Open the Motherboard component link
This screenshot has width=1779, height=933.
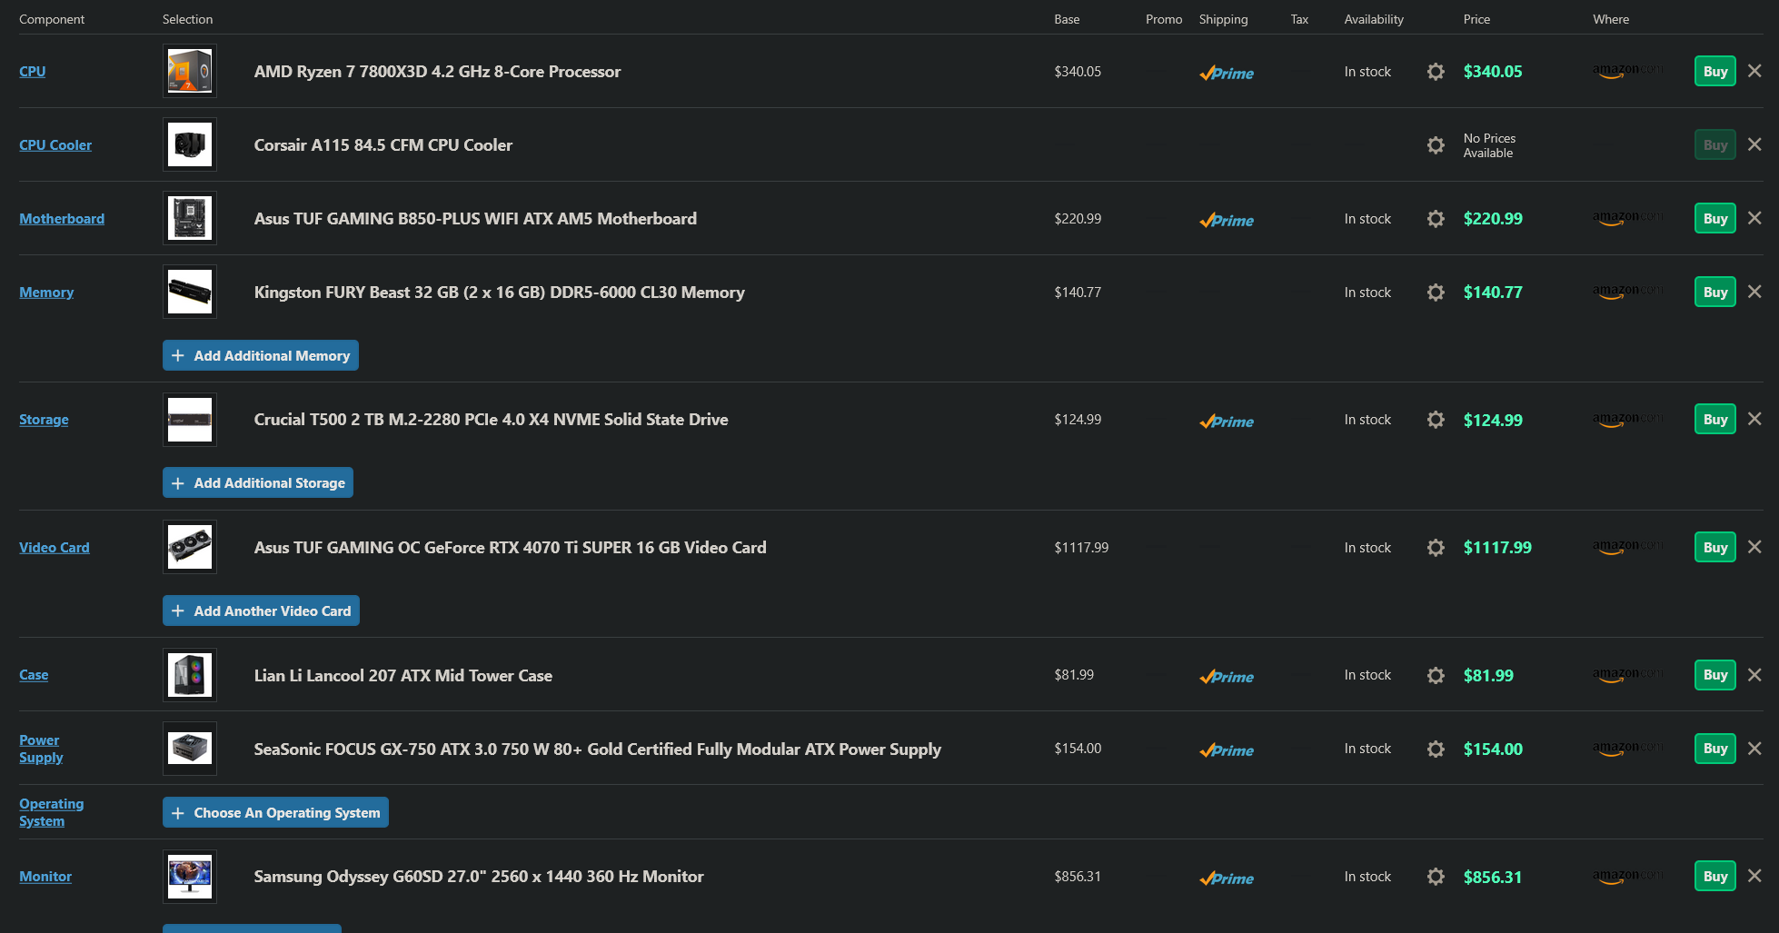coord(62,218)
